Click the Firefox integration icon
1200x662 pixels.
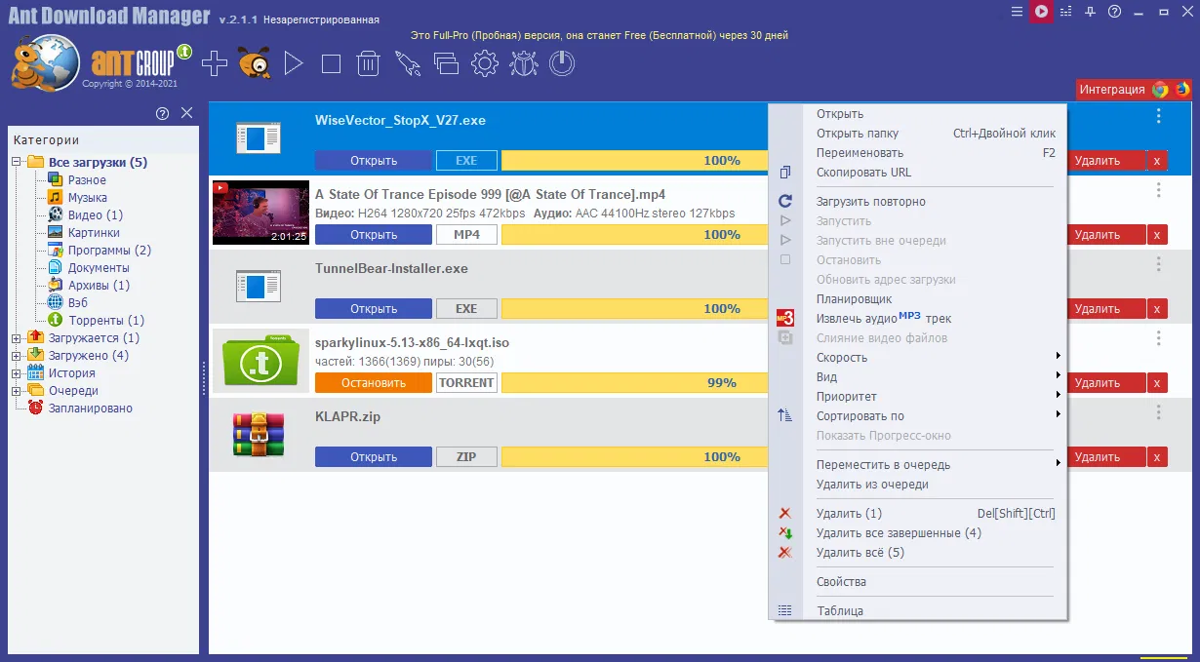pos(1182,89)
